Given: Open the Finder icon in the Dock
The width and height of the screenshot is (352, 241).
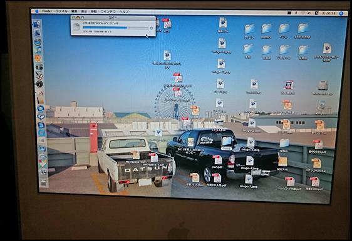Looking at the screenshot, I should [x=37, y=24].
